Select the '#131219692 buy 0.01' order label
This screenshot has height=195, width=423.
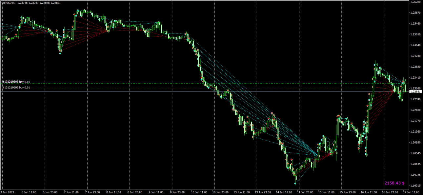tap(16, 88)
